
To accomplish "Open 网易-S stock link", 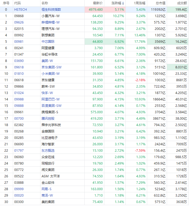I will click(46, 189).
